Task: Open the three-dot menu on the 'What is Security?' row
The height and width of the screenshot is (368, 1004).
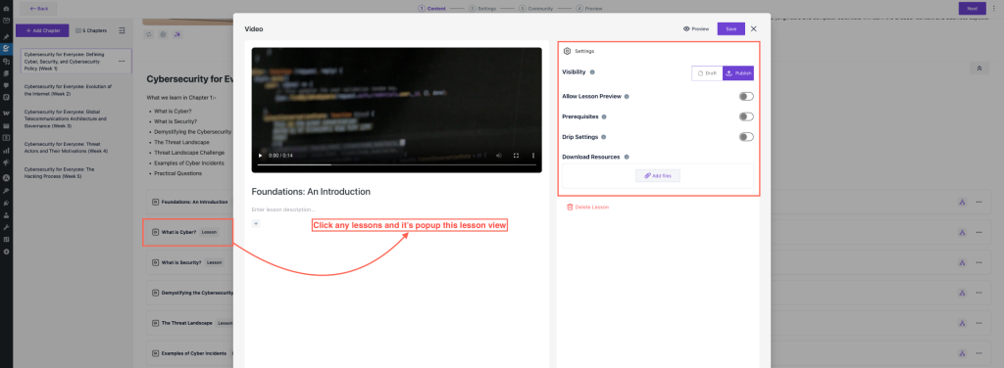Action: (979, 262)
